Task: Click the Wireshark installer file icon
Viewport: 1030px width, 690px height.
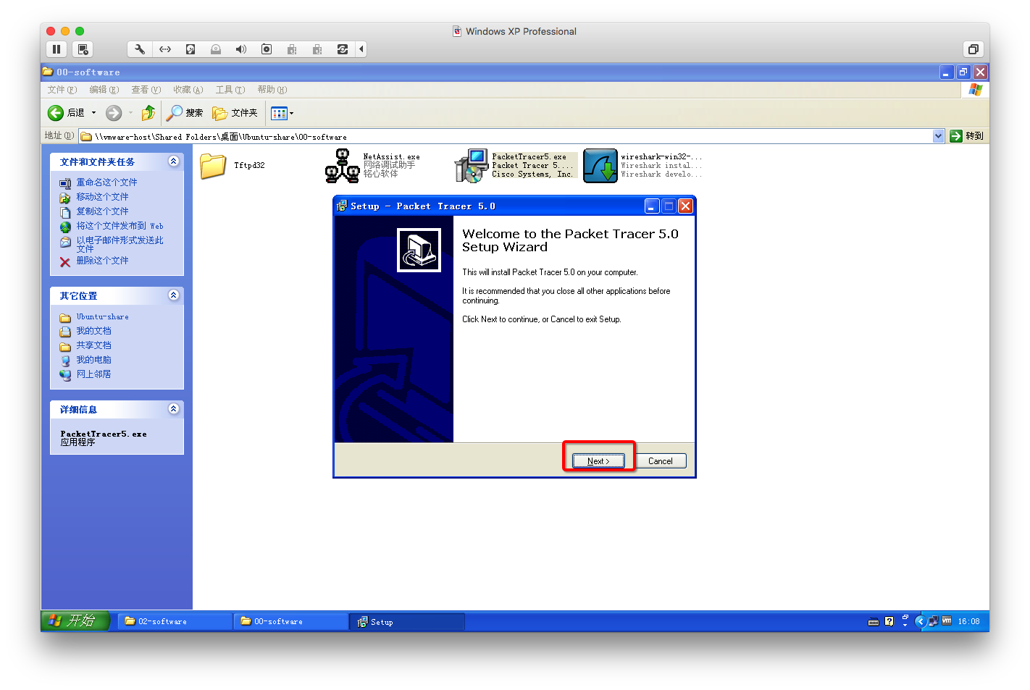Action: pyautogui.click(x=600, y=166)
